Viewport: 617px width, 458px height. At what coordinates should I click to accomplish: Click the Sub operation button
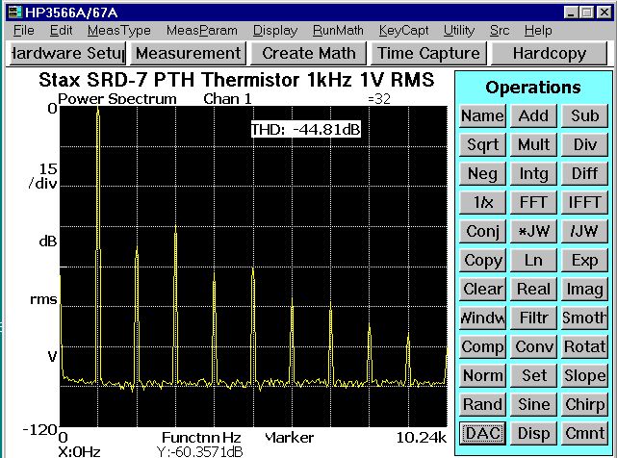pyautogui.click(x=584, y=115)
